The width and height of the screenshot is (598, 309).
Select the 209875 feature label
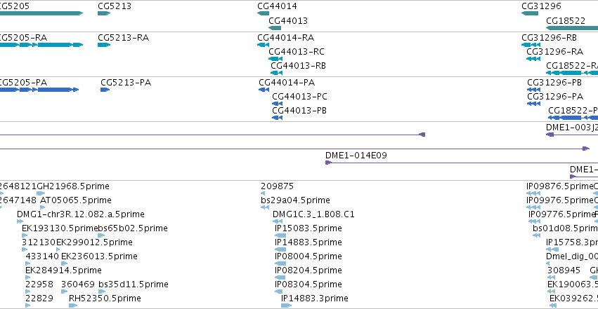coord(278,186)
